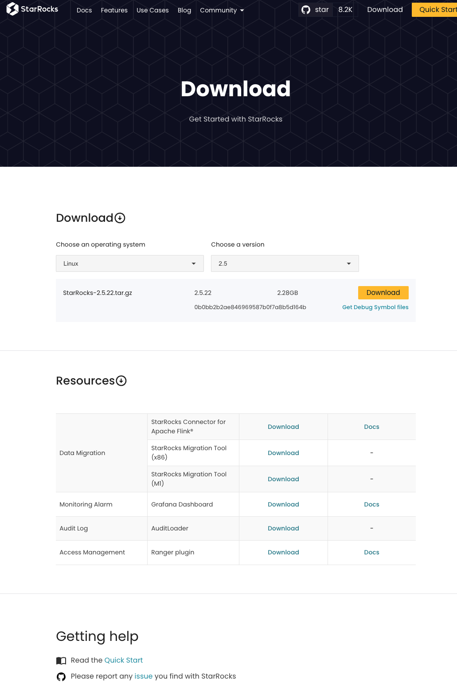The width and height of the screenshot is (457, 699).
Task: Download the StarRocks-2.5.22.tar.gz package
Action: click(x=383, y=293)
